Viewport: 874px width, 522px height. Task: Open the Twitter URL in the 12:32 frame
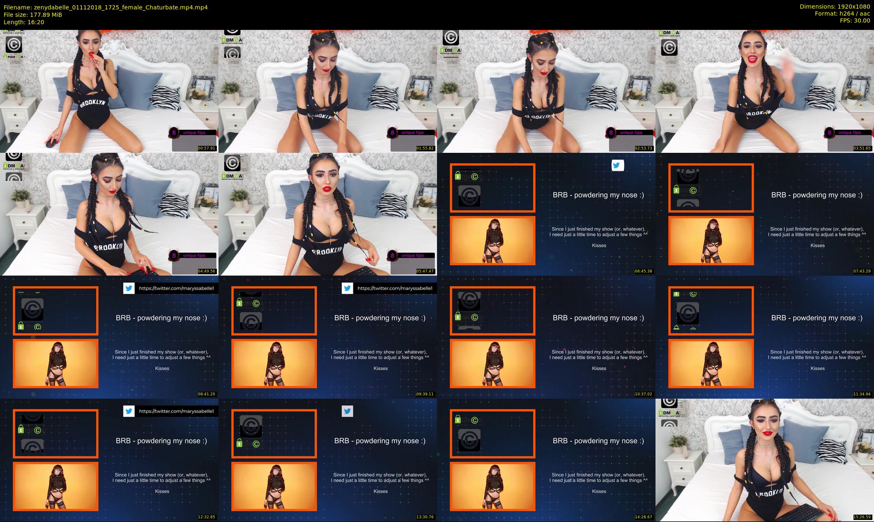click(176, 411)
